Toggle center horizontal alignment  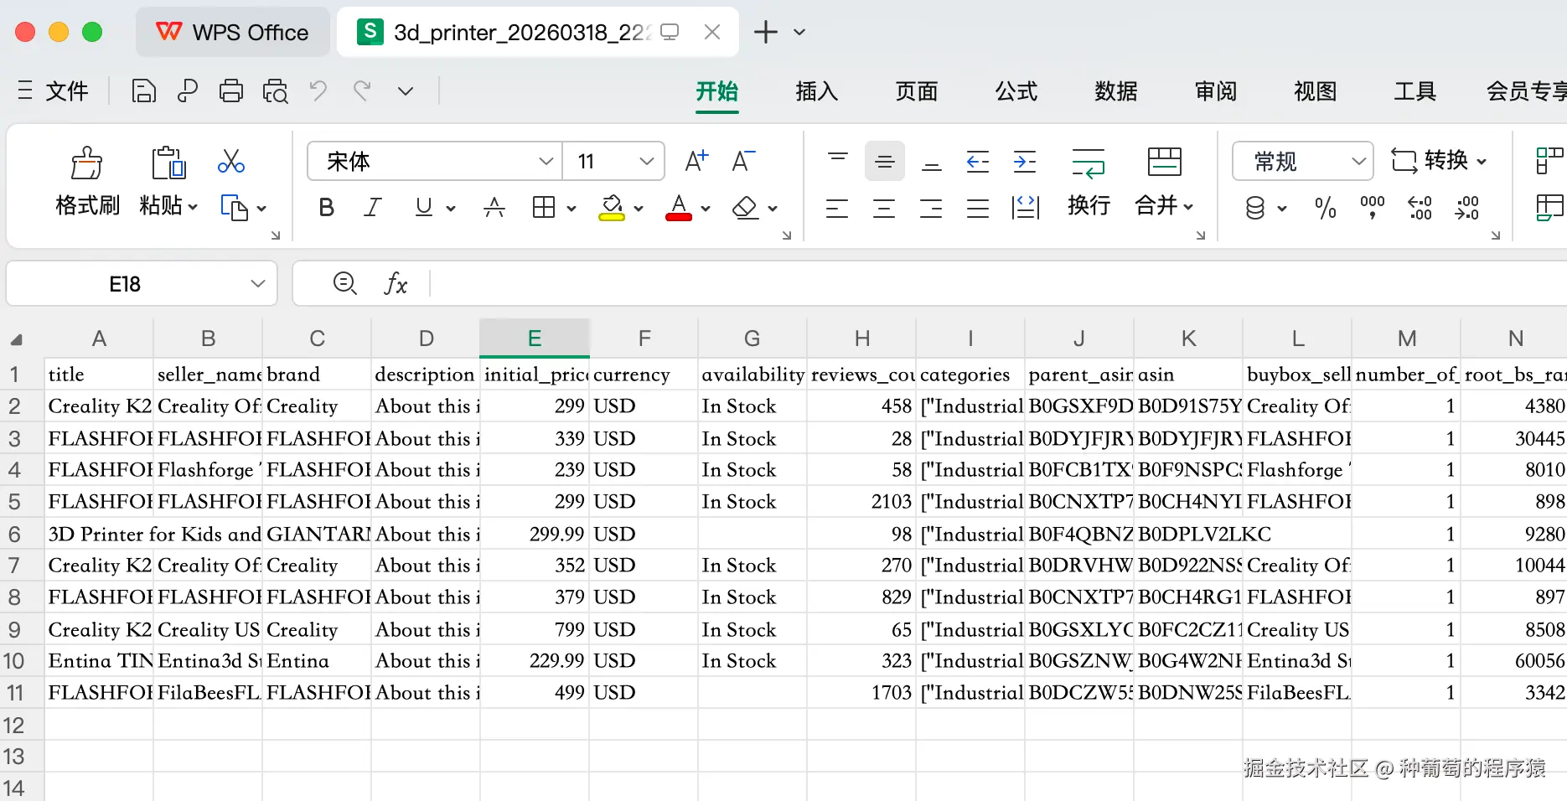click(x=884, y=207)
